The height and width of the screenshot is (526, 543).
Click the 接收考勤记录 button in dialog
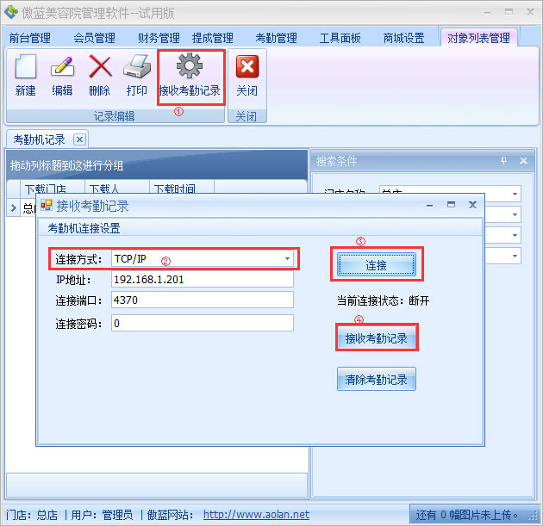pos(377,337)
